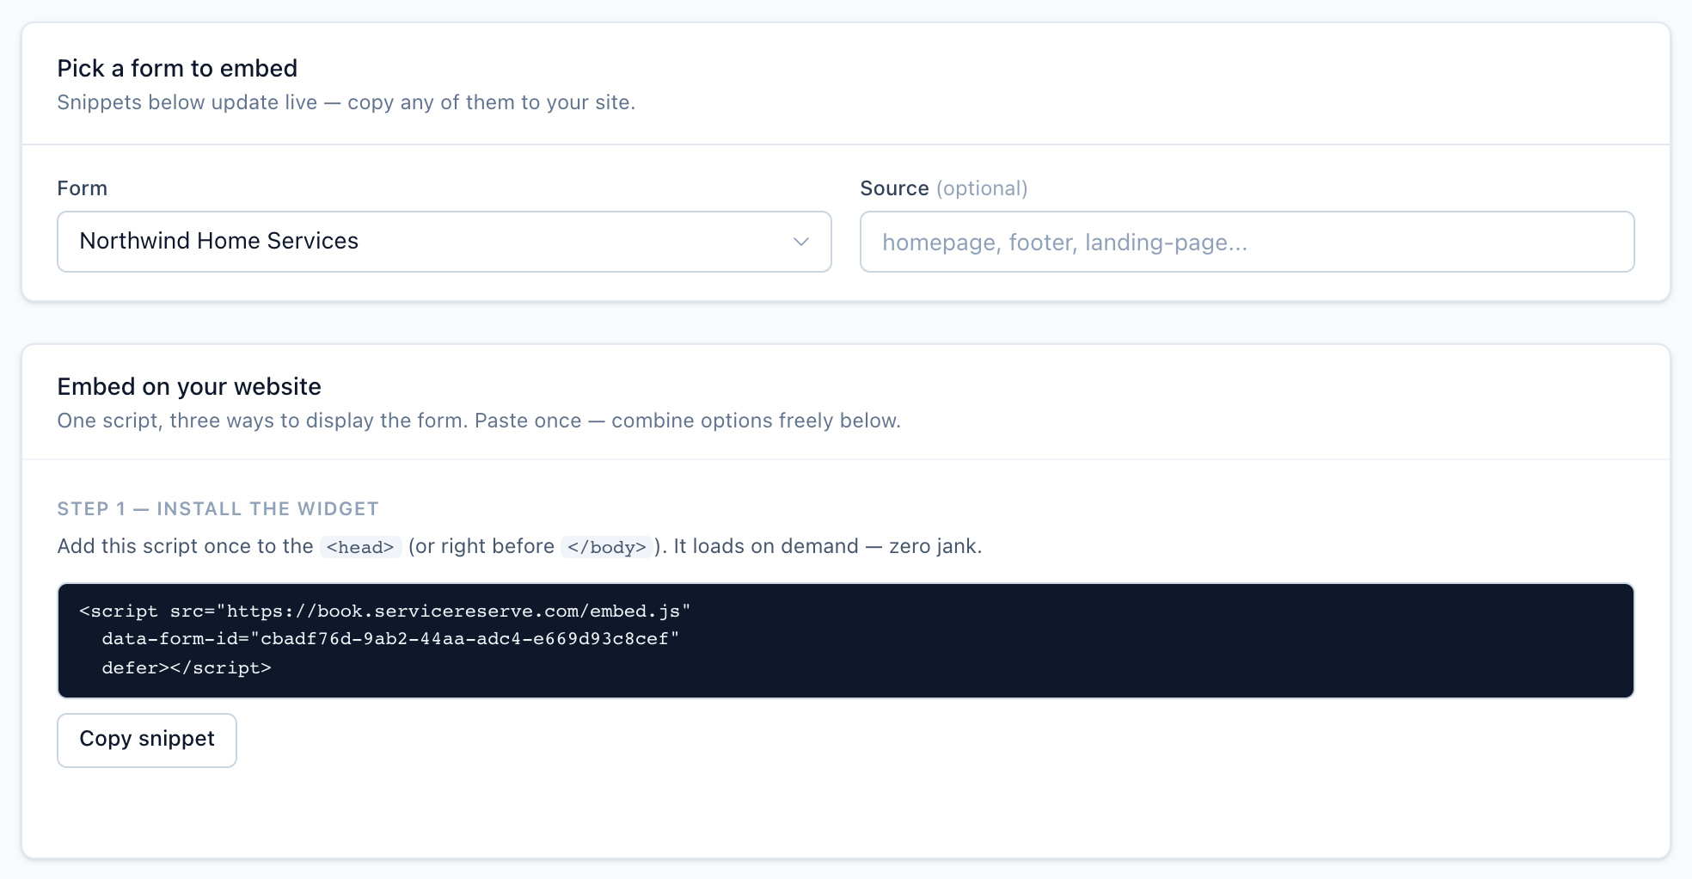The height and width of the screenshot is (879, 1692).
Task: Click the script src URL line
Action: pyautogui.click(x=385, y=611)
